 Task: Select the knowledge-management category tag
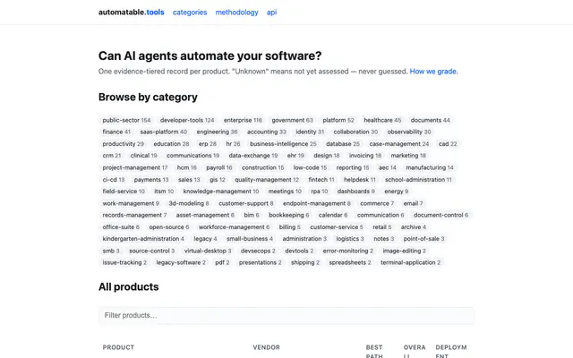pos(221,192)
